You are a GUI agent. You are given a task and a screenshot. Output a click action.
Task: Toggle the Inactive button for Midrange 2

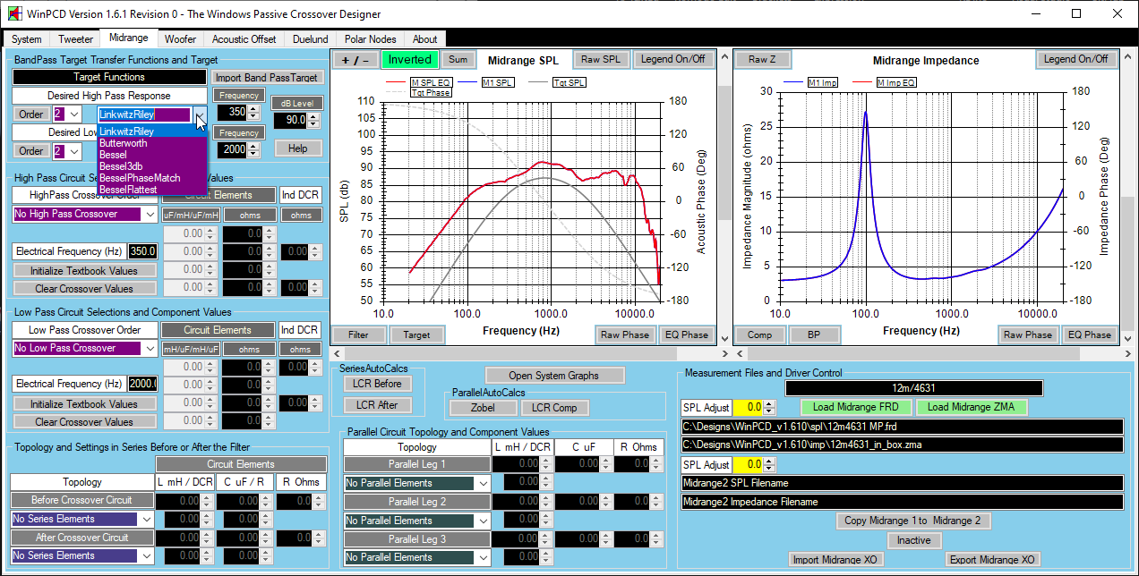coord(913,540)
